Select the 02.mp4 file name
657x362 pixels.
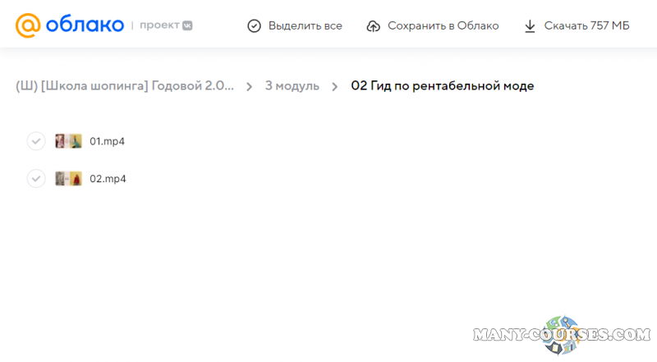(108, 178)
